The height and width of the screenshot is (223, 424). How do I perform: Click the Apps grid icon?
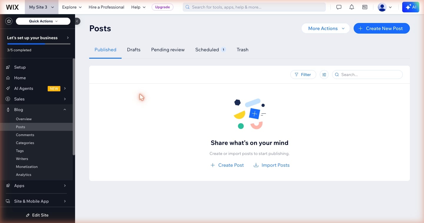pos(8,186)
